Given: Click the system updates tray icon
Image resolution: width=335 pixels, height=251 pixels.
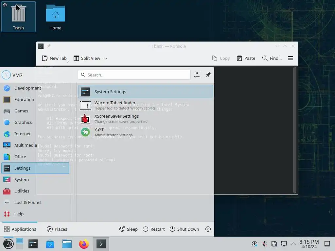Looking at the screenshot, I should click(254, 244).
